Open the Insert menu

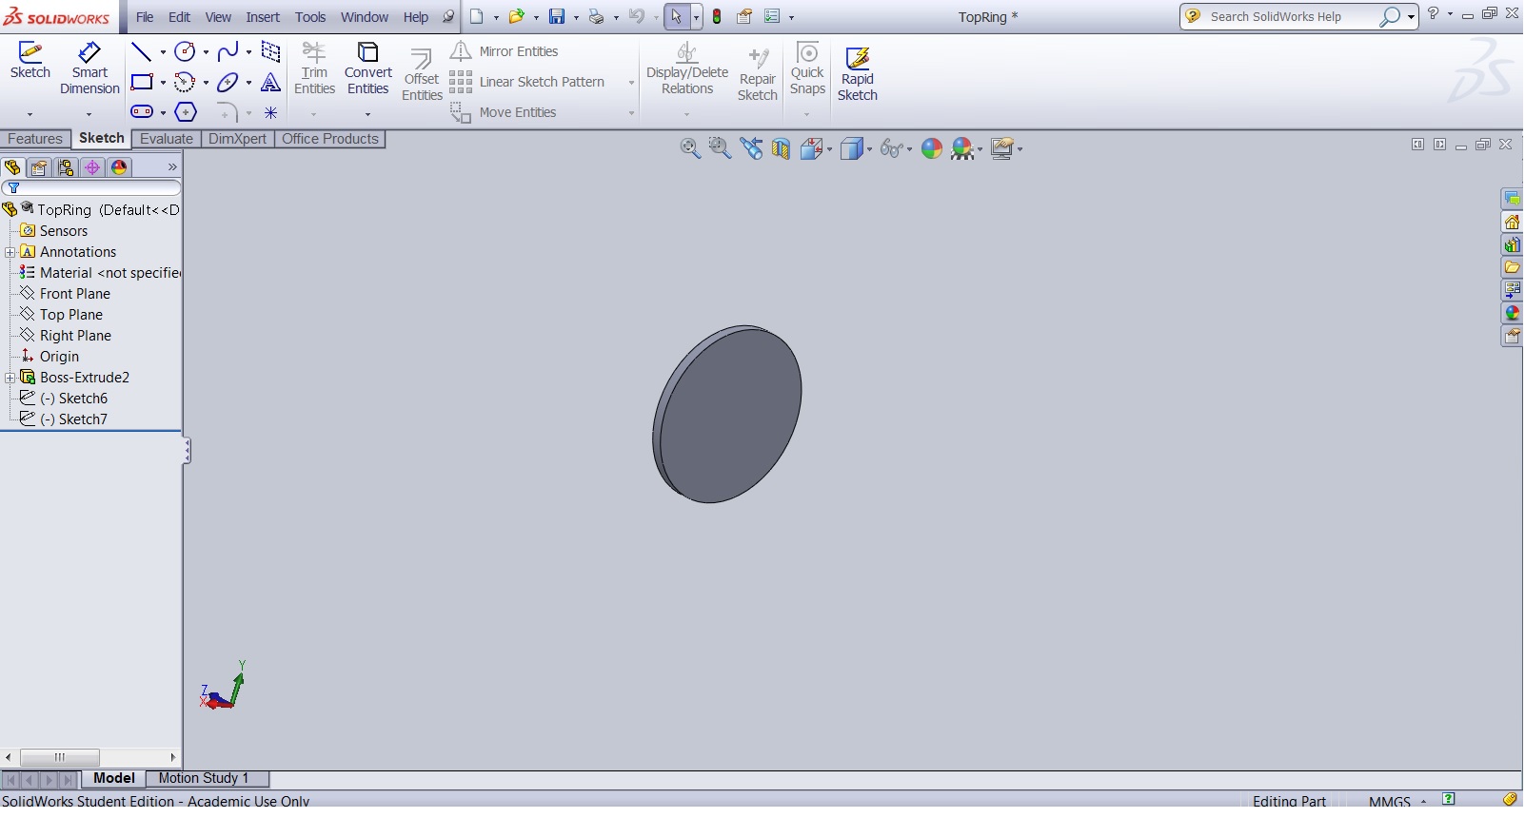tap(263, 17)
